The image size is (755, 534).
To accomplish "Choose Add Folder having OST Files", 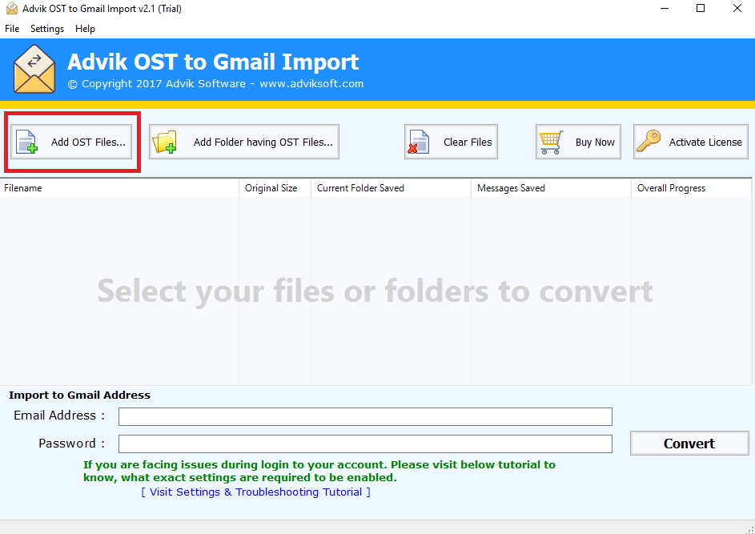I will 244,142.
